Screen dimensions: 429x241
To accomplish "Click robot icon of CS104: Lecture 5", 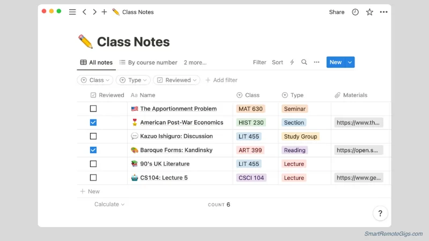I will pyautogui.click(x=135, y=178).
